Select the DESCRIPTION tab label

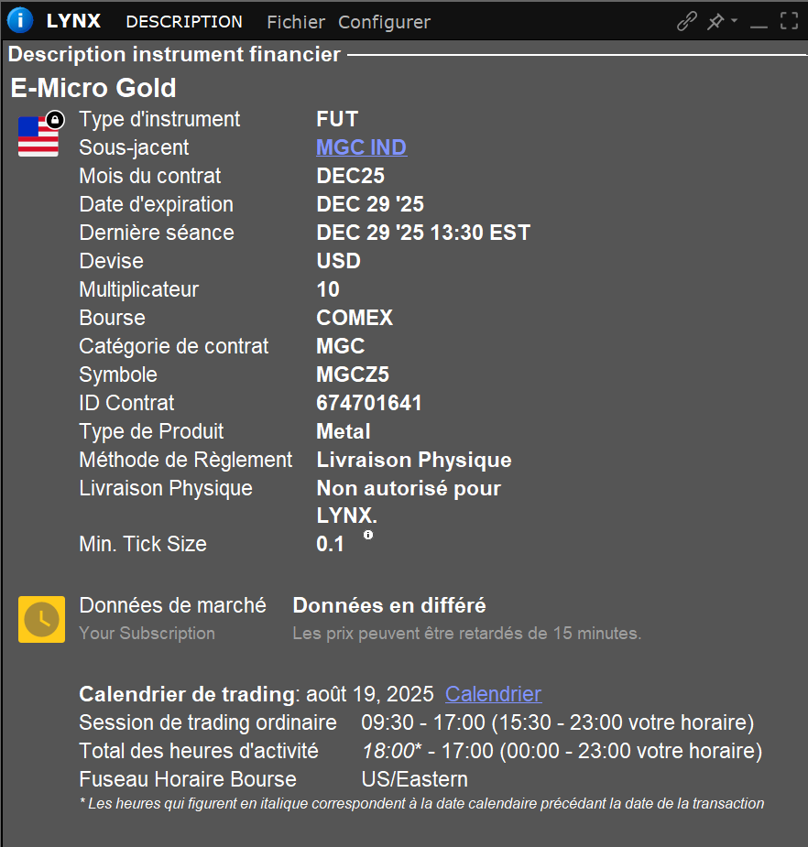coord(184,22)
